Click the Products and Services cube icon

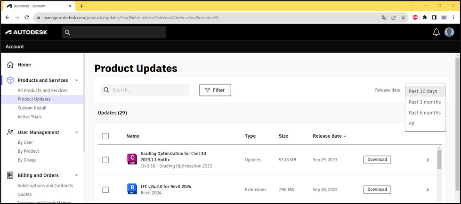coord(10,80)
